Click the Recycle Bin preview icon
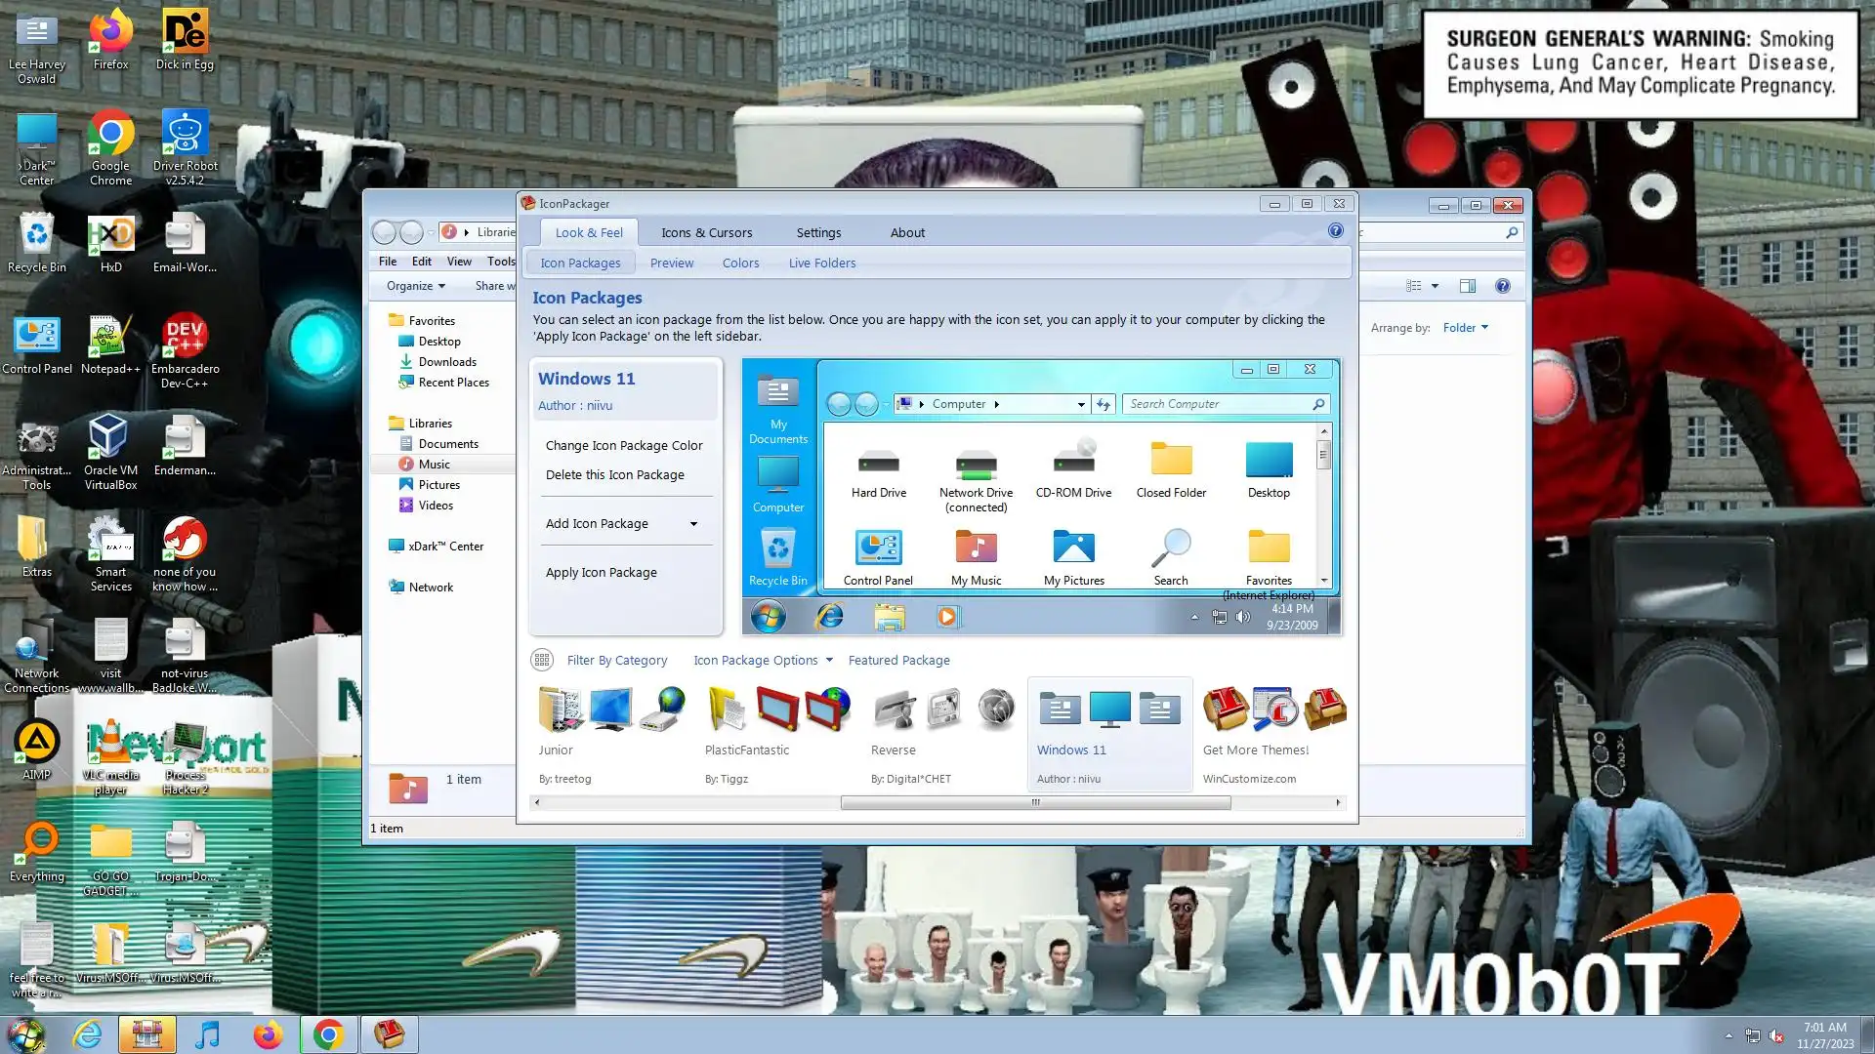 (777, 549)
